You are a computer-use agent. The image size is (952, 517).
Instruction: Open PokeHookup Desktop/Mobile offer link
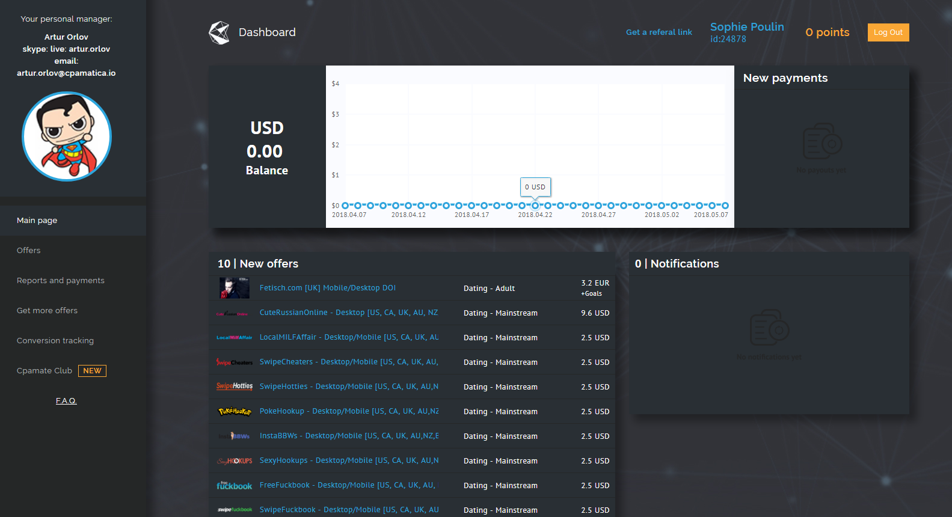click(349, 411)
